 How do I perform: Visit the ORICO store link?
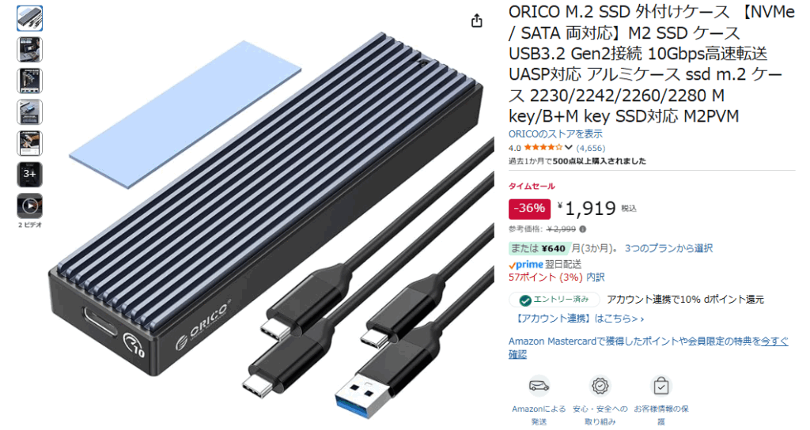[555, 134]
